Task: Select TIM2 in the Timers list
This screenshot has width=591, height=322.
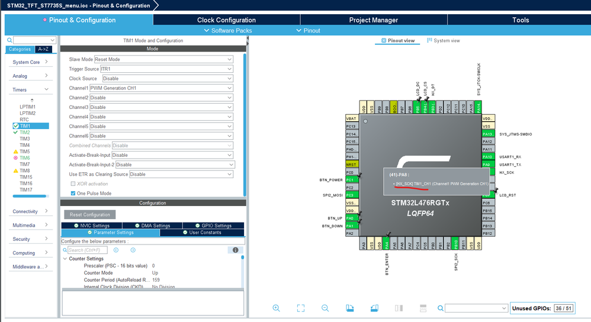Action: [25, 133]
